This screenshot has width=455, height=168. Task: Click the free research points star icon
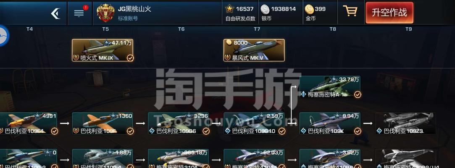tap(229, 9)
